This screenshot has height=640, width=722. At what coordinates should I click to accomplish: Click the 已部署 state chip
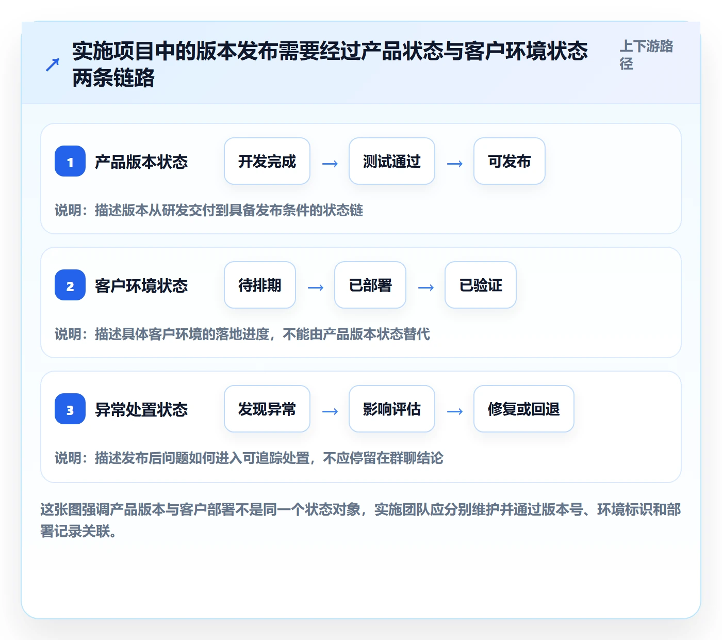coord(370,285)
